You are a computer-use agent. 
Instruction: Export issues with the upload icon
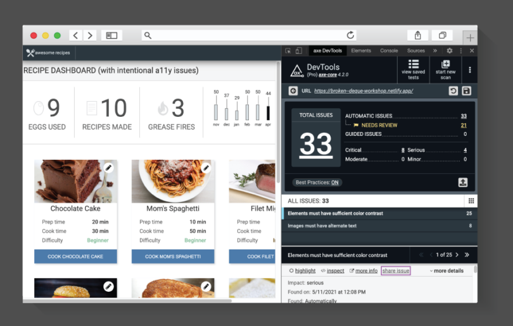click(x=462, y=183)
